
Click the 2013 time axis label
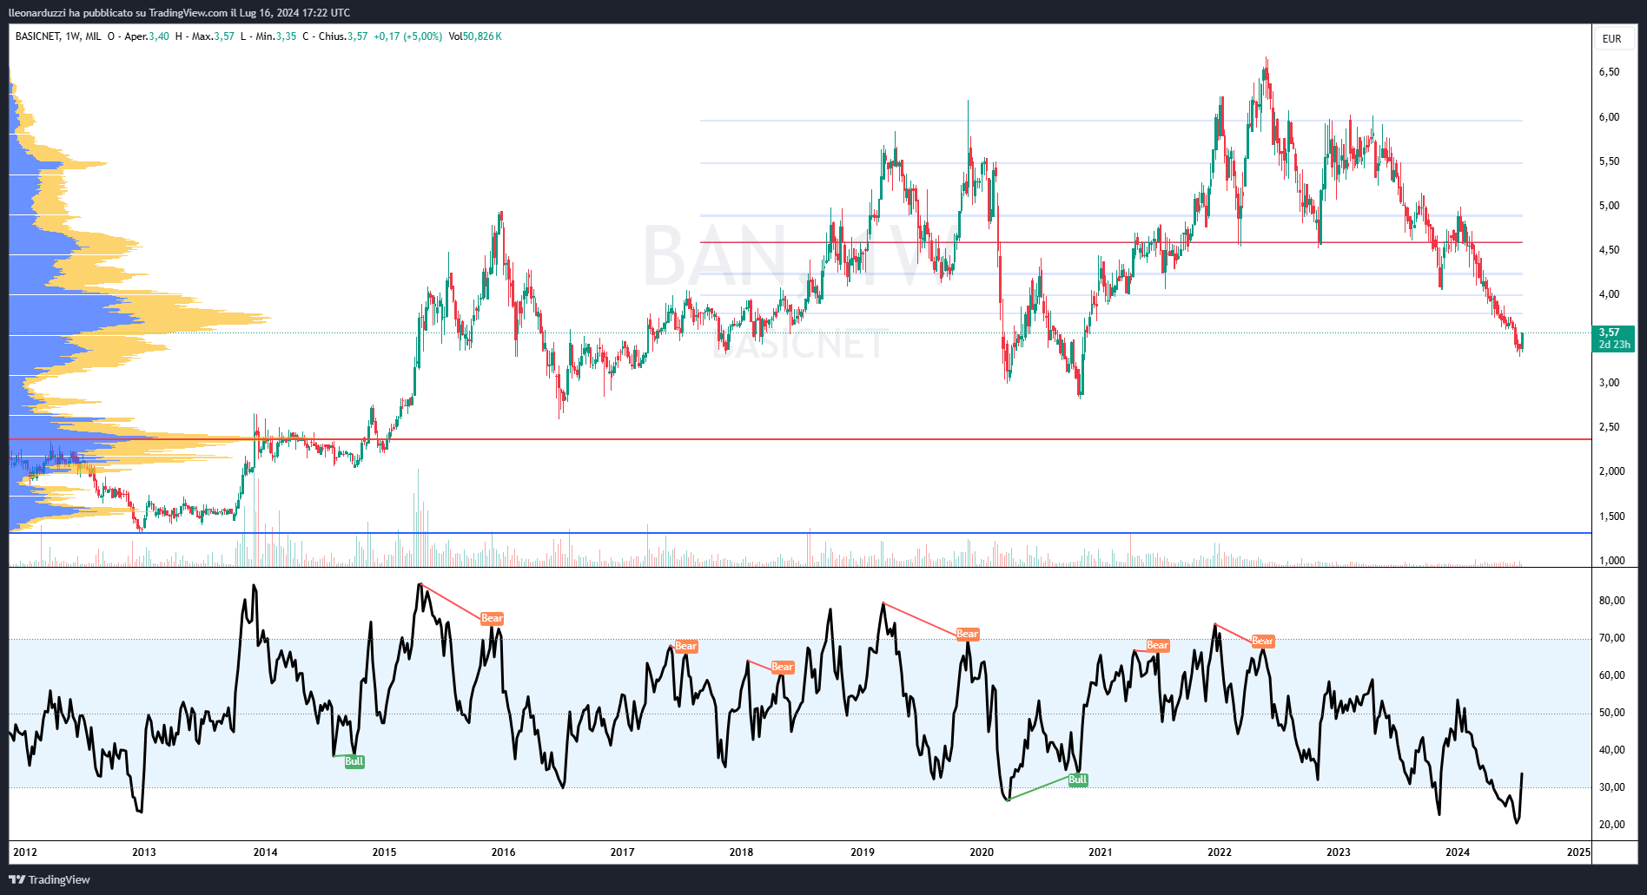pyautogui.click(x=144, y=852)
